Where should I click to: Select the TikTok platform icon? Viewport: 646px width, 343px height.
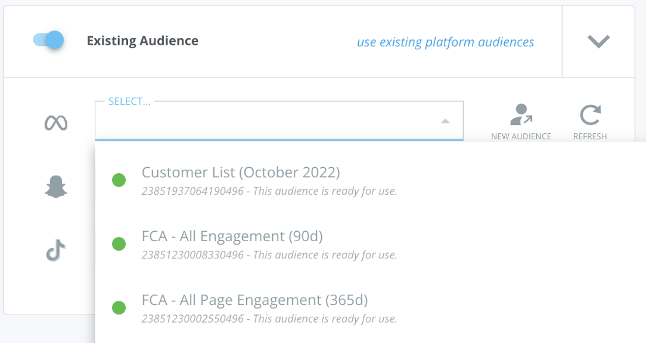pyautogui.click(x=55, y=250)
